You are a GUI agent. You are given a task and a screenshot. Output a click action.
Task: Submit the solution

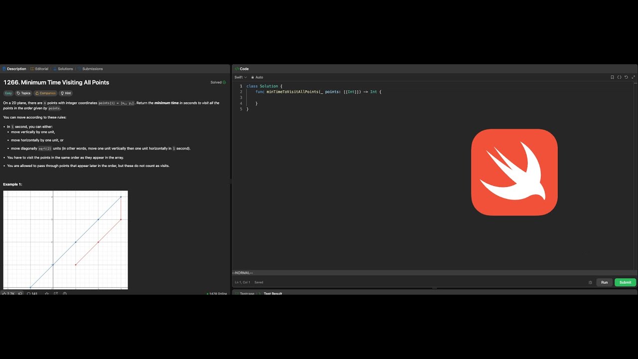tap(625, 282)
